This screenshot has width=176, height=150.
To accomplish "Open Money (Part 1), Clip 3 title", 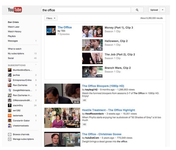I will coord(119,28).
